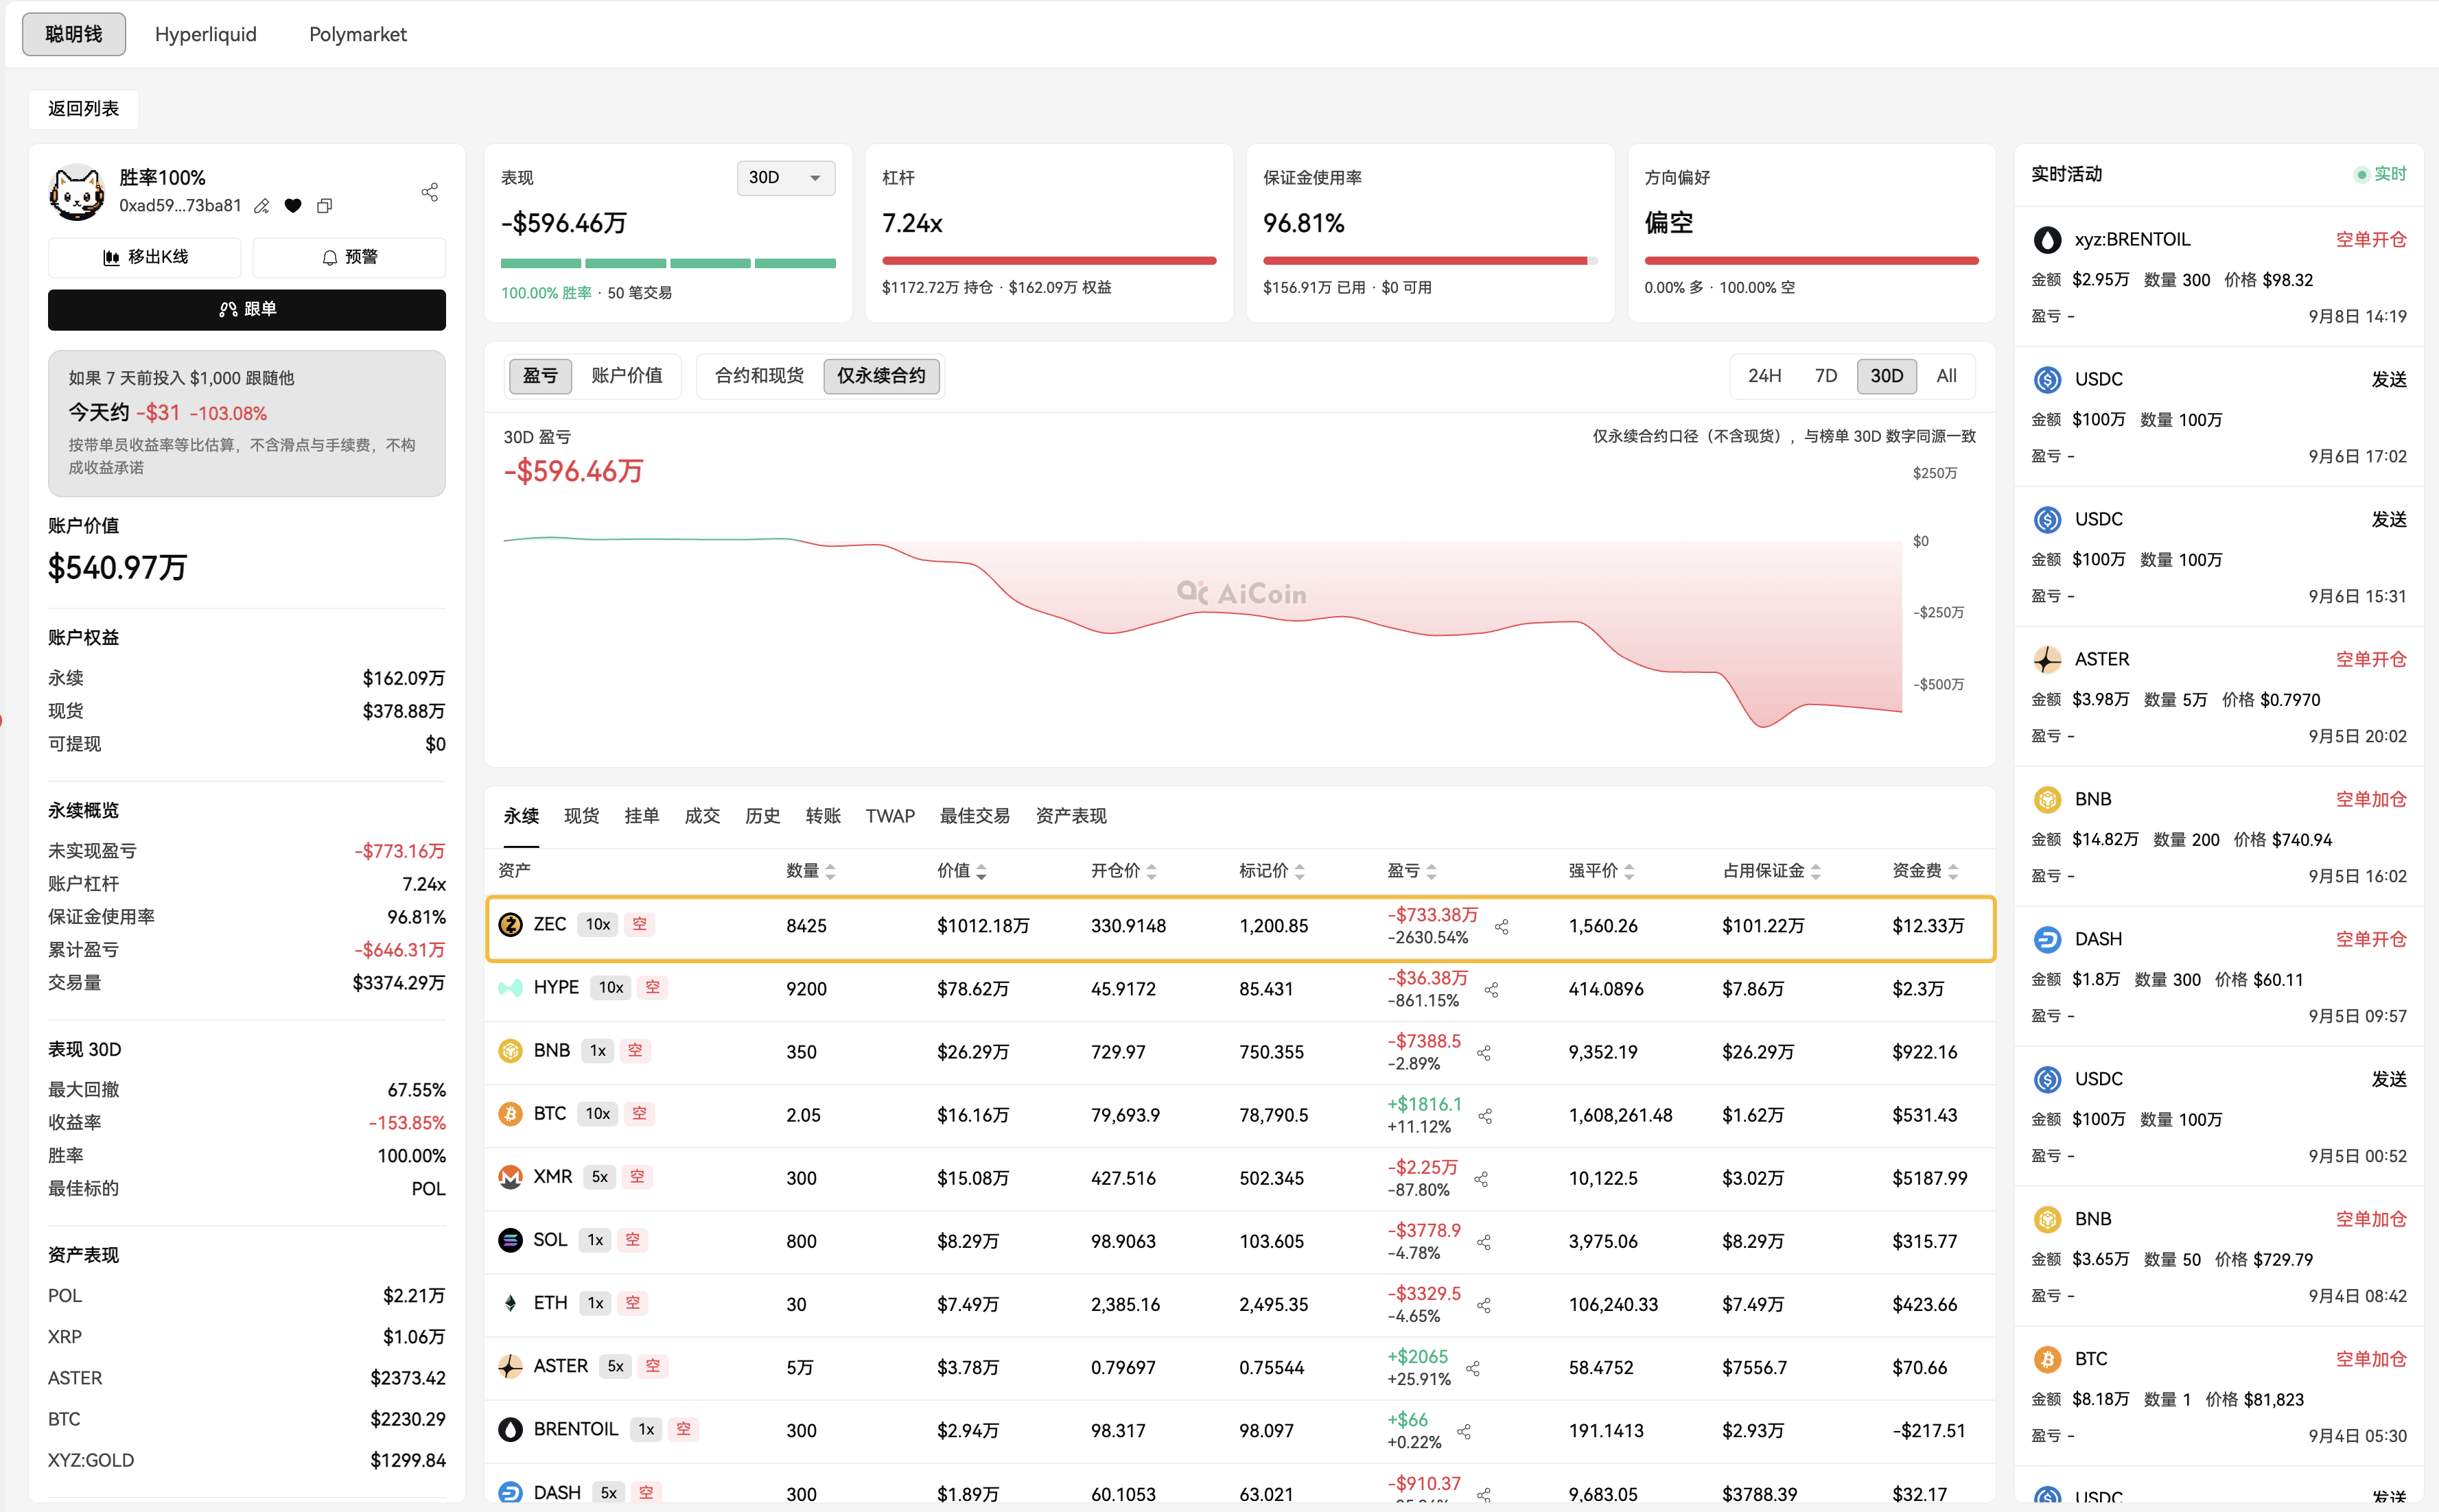Open the 30D performance period dropdown
Viewport: 2439px width, 1512px height.
[x=785, y=178]
